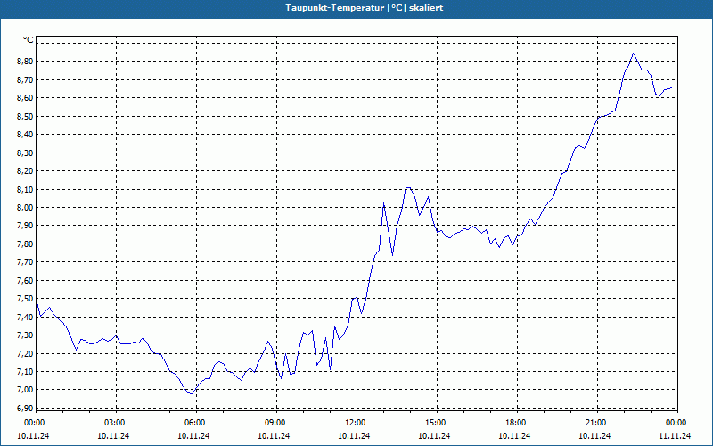Click the 7,80 y-axis label
713x446 pixels.
click(x=25, y=244)
